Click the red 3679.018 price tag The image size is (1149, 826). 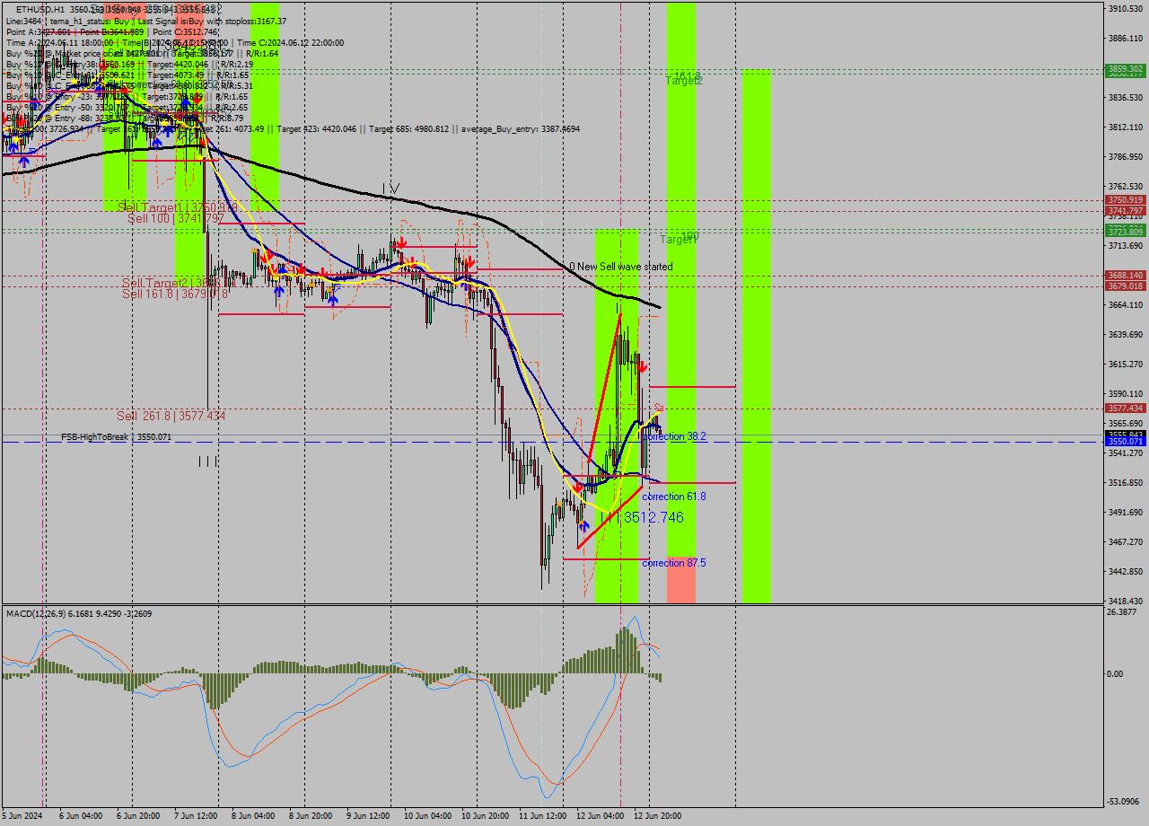click(x=1125, y=286)
